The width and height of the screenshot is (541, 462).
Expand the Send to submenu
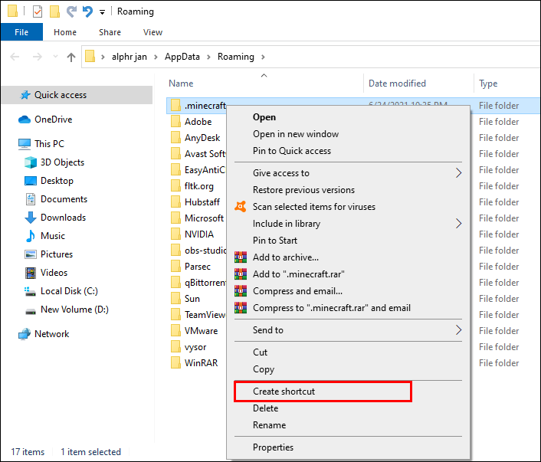348,330
